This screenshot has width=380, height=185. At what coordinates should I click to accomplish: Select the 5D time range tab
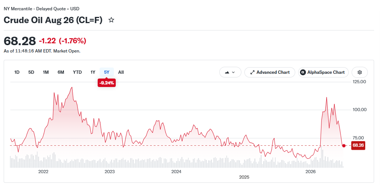point(31,72)
